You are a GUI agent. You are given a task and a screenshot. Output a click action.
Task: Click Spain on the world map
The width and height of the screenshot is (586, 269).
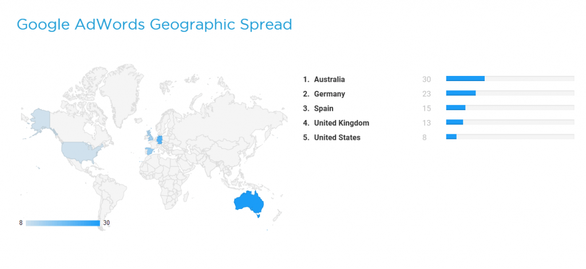click(149, 151)
